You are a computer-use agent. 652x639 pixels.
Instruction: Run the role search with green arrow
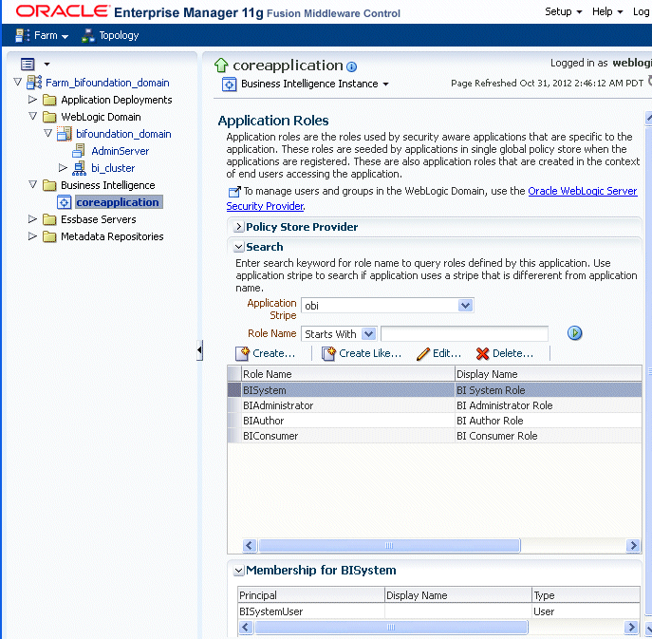point(575,333)
